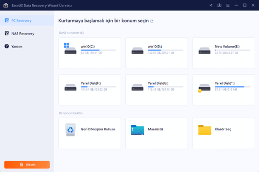Viewport: 259px width, 172px height.
Task: Select the Yerel Disk(F:) drive icon
Action: [71, 87]
